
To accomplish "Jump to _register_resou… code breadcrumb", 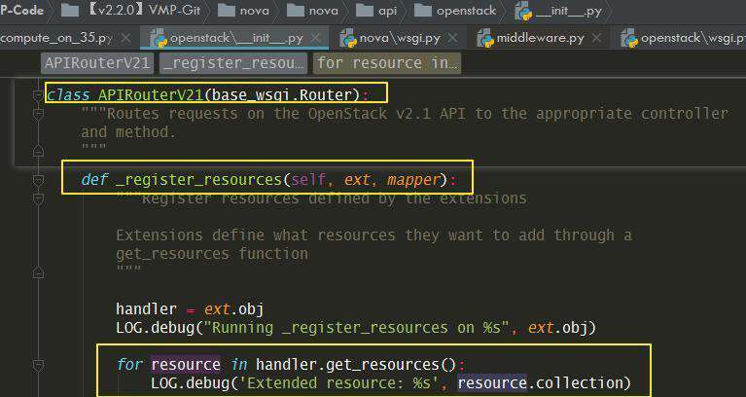I will 233,63.
